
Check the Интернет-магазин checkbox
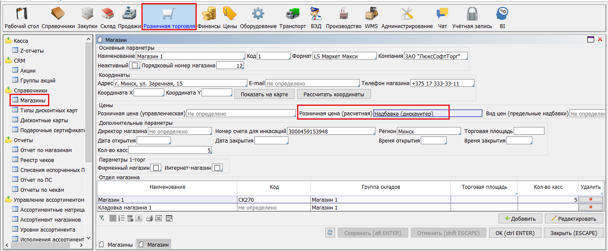[x=218, y=168]
